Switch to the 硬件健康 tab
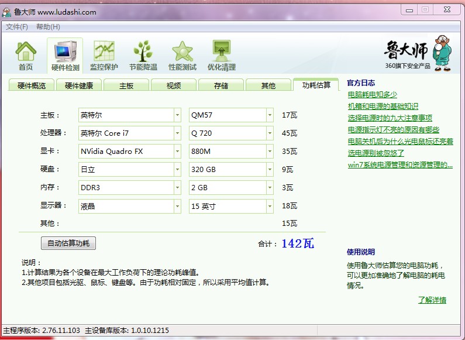The image size is (465, 340). (79, 85)
